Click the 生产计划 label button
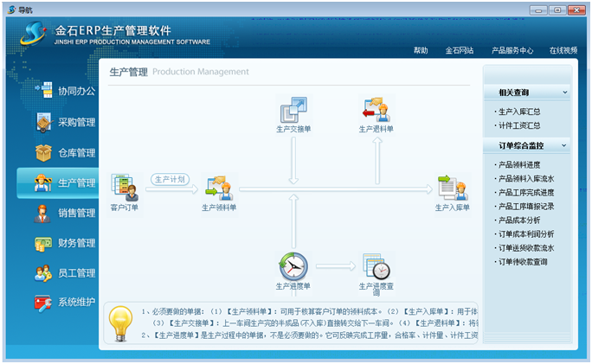This screenshot has width=592, height=364. tap(170, 179)
